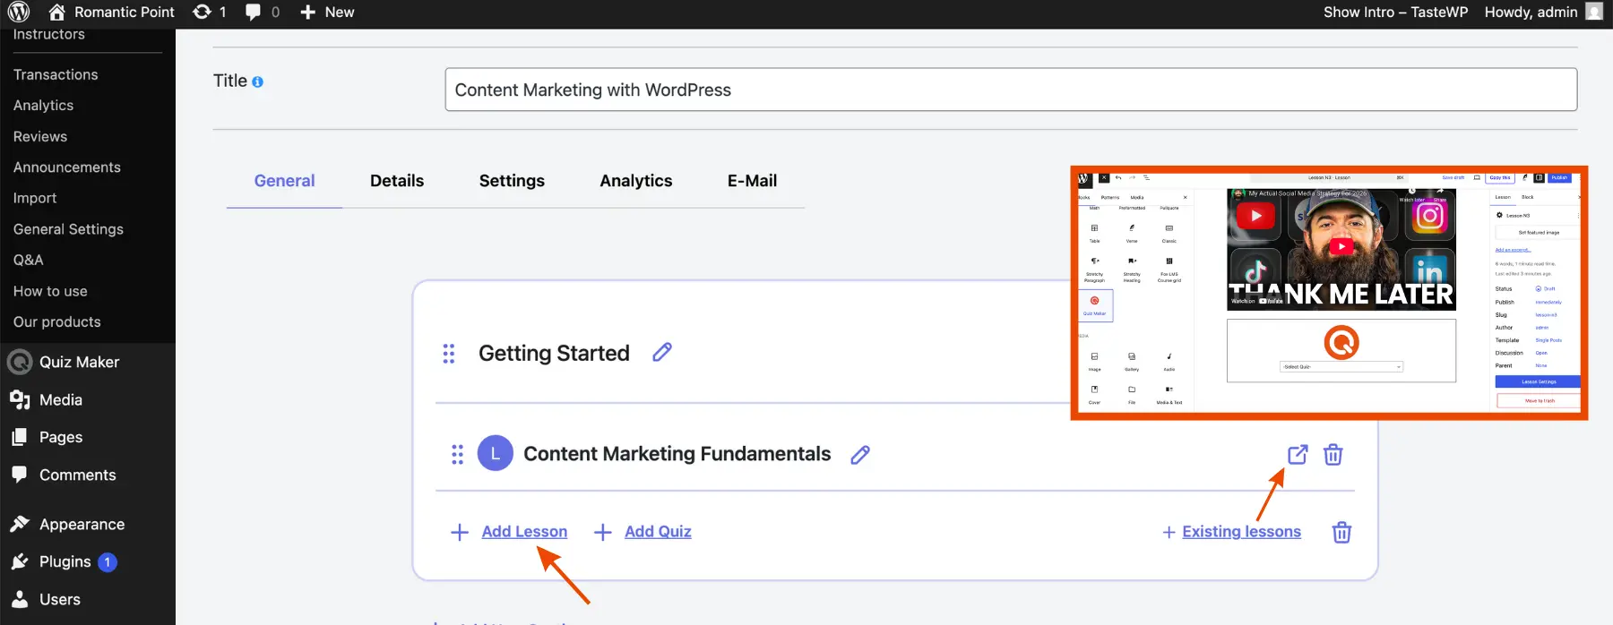
Task: Click the Getting Started section drag handle
Action: click(x=449, y=354)
